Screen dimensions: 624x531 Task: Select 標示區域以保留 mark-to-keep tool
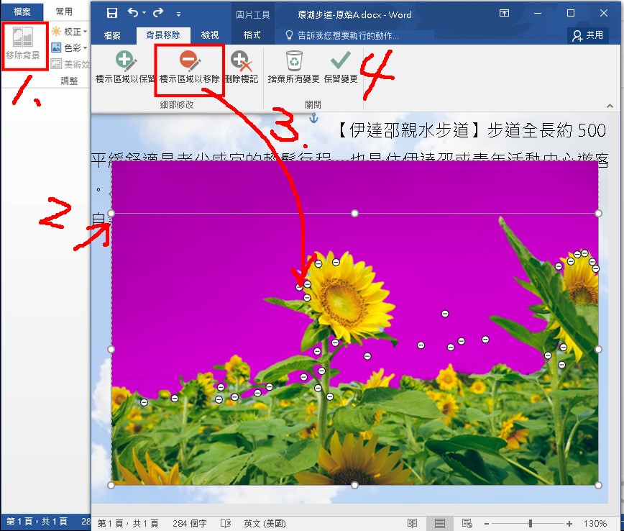pyautogui.click(x=125, y=67)
